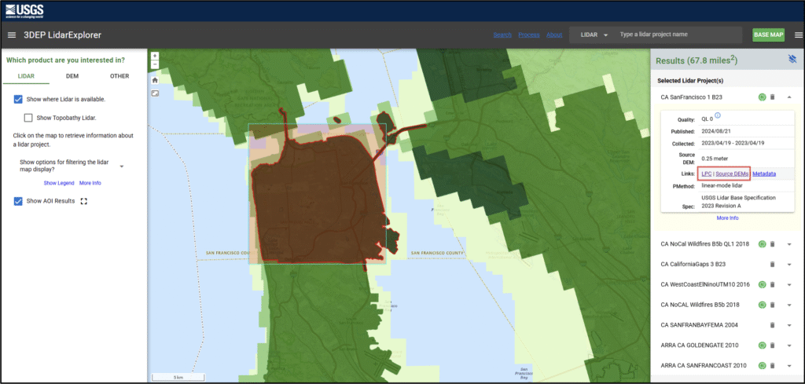Click the expand icon beside Show AOI Results
Image resolution: width=805 pixels, height=384 pixels.
84,201
